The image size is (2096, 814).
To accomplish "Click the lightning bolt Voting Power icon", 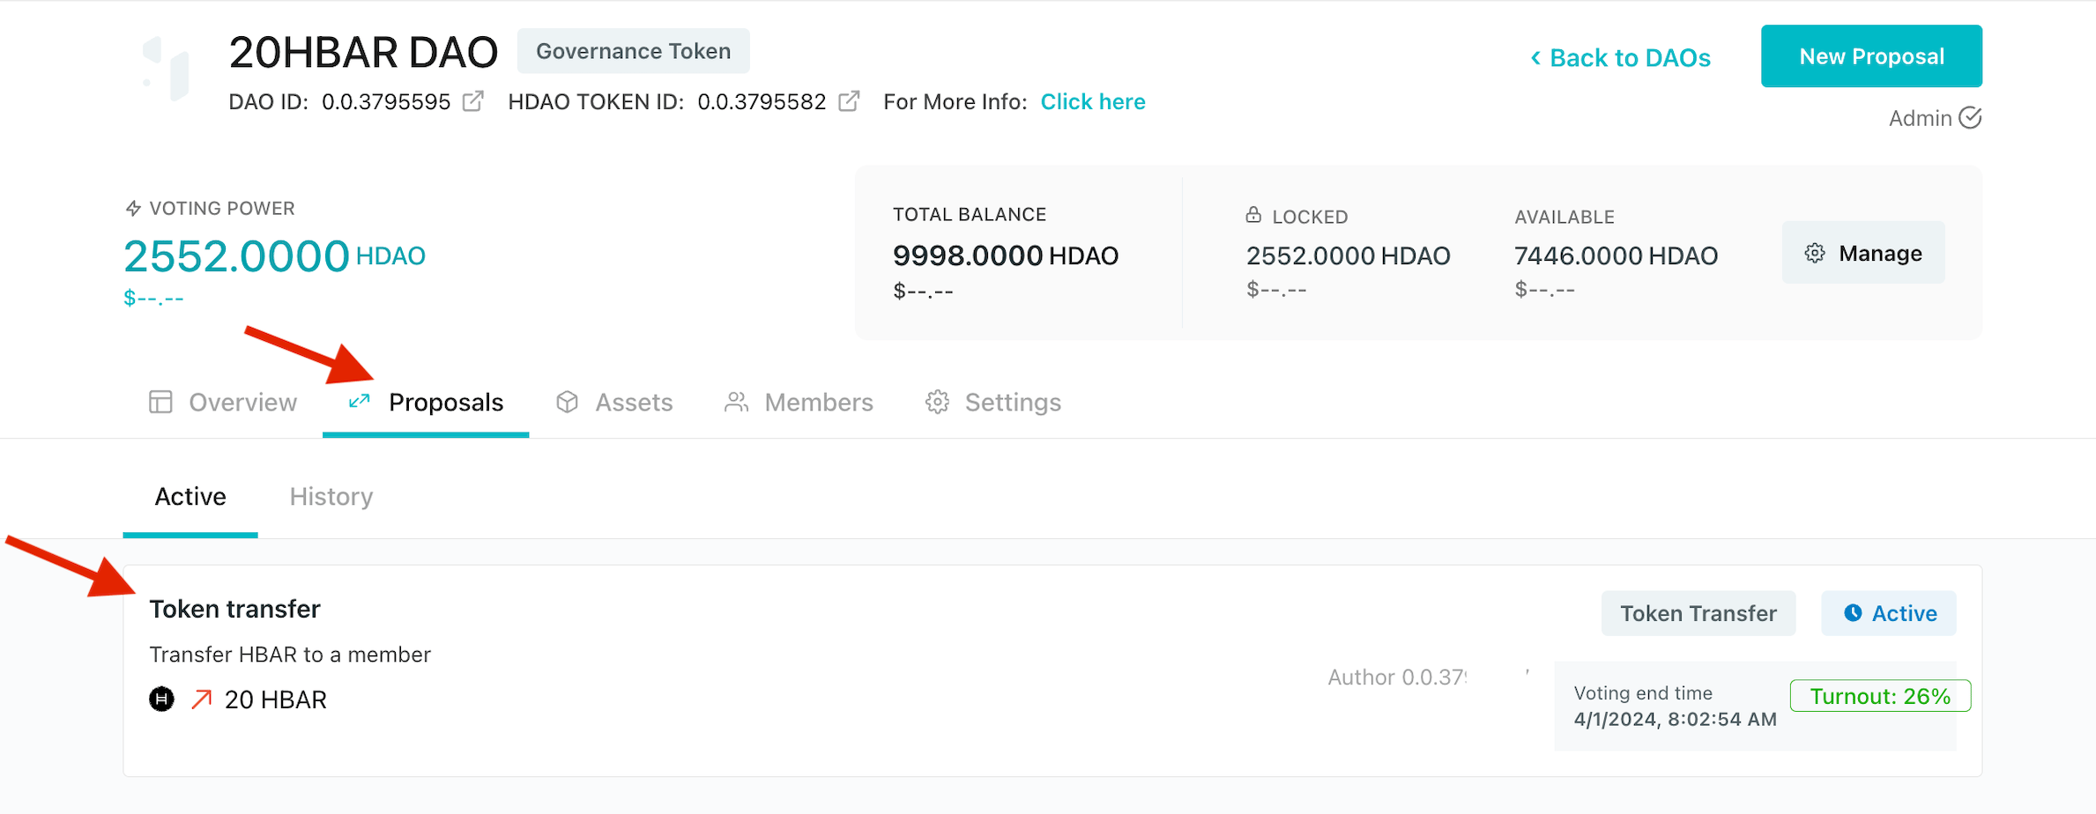I will click(x=133, y=209).
